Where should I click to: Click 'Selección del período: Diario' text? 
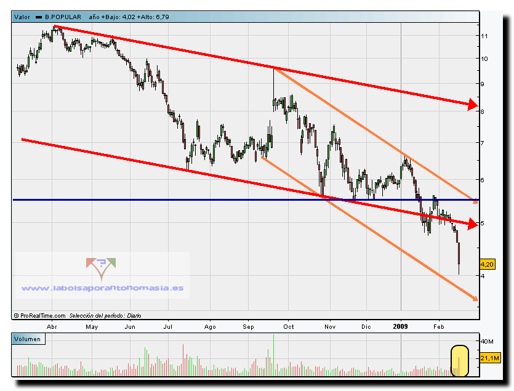tap(105, 316)
